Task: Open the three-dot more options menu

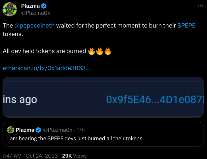Action: pyautogui.click(x=200, y=6)
